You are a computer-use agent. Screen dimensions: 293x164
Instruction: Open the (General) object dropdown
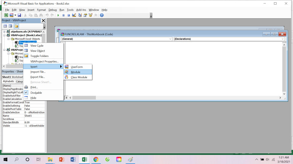170,39
